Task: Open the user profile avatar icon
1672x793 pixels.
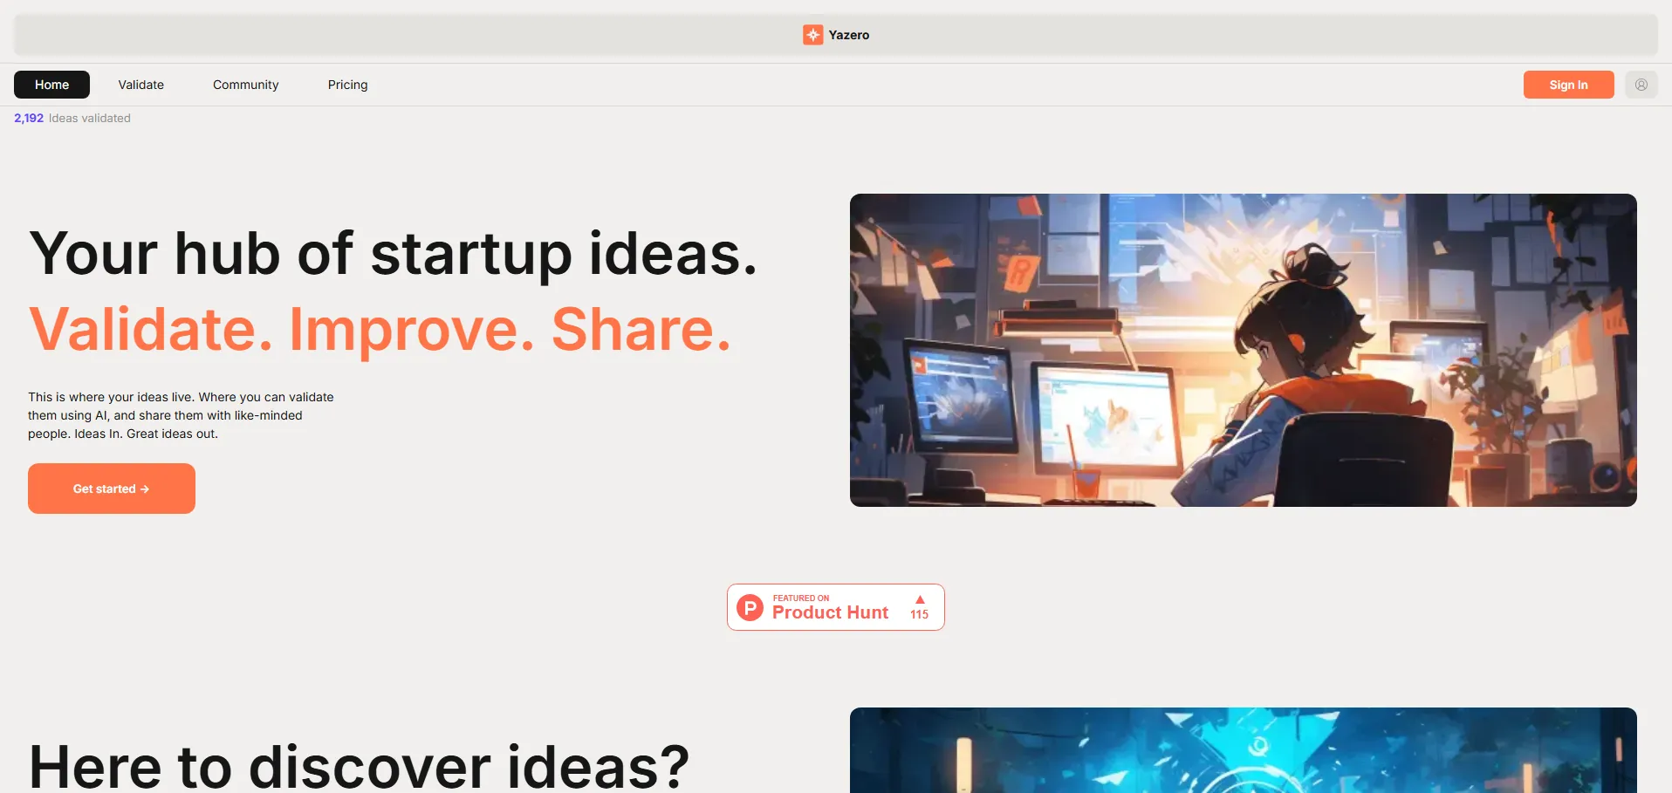Action: [x=1641, y=85]
